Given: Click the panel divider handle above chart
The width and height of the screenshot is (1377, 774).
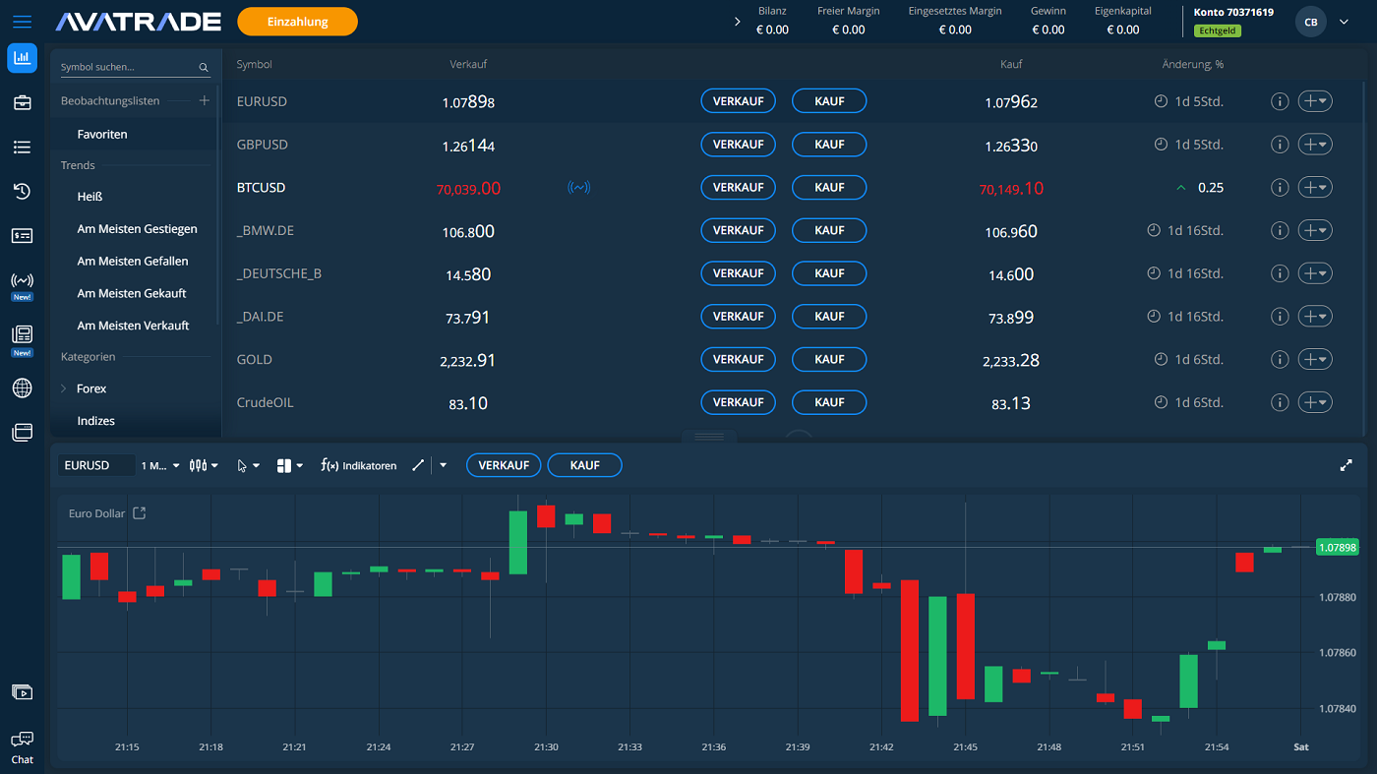Looking at the screenshot, I should (x=709, y=436).
